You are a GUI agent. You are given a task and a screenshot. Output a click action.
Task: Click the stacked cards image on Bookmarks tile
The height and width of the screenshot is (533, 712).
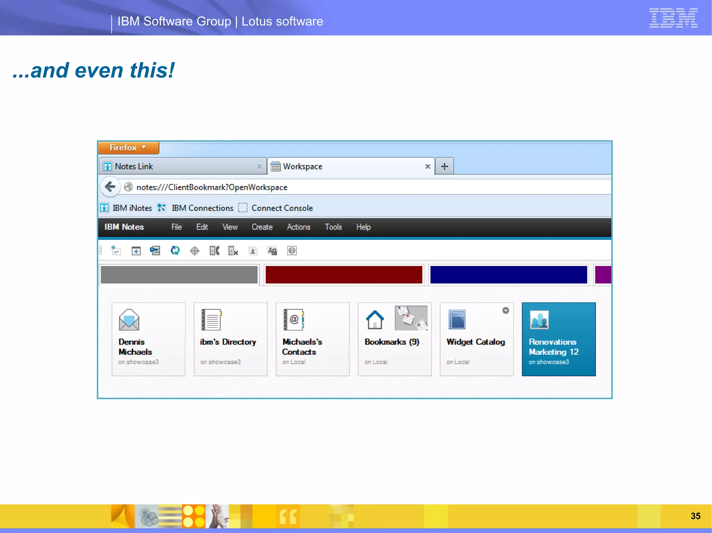pyautogui.click(x=411, y=318)
